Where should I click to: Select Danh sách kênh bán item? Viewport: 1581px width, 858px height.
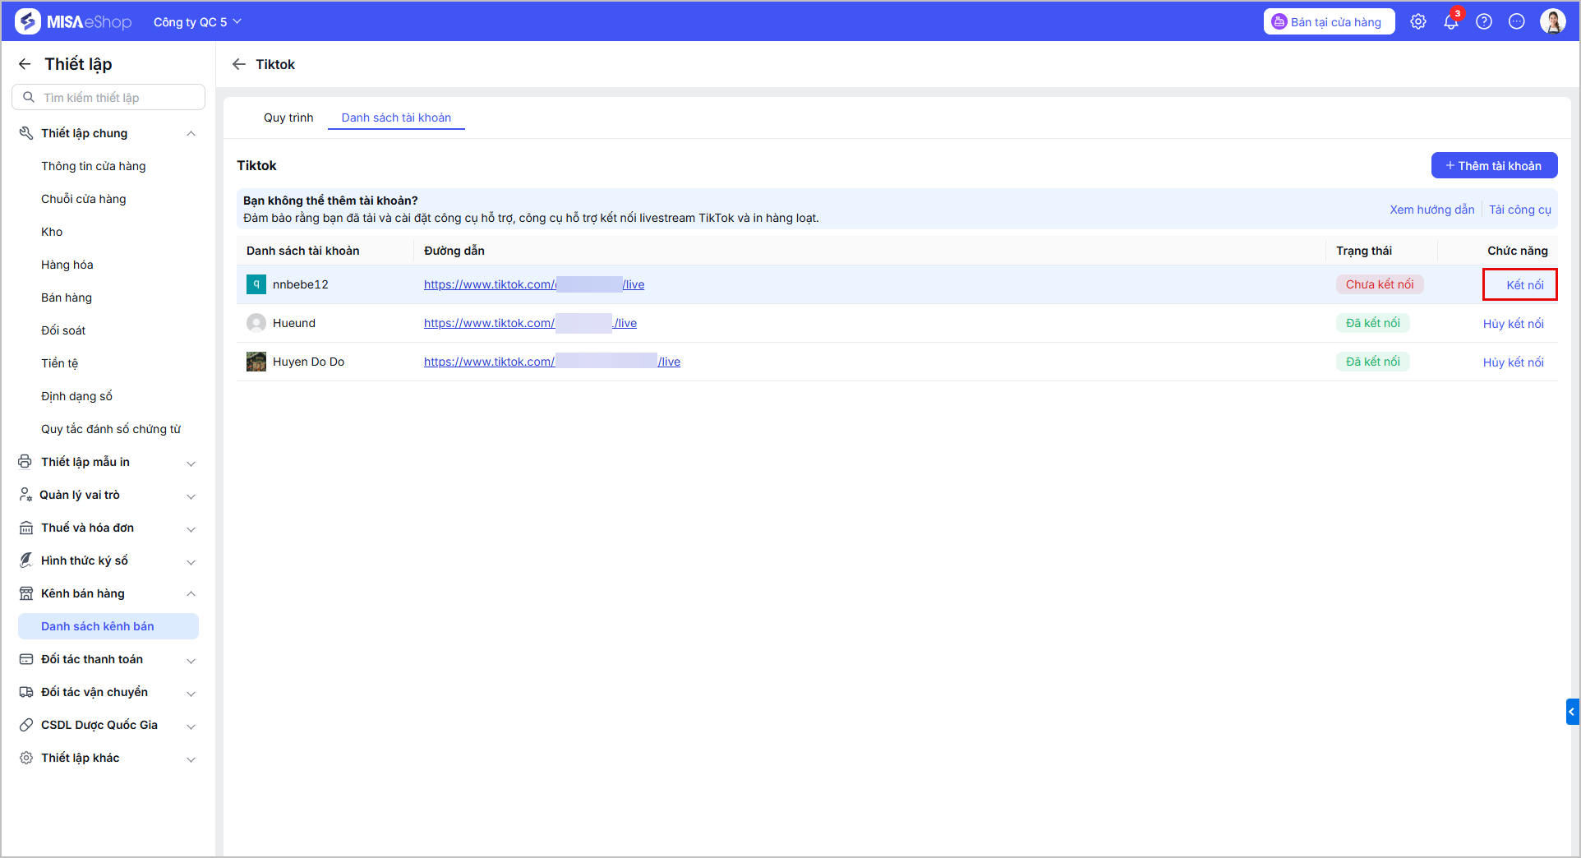[x=108, y=626]
